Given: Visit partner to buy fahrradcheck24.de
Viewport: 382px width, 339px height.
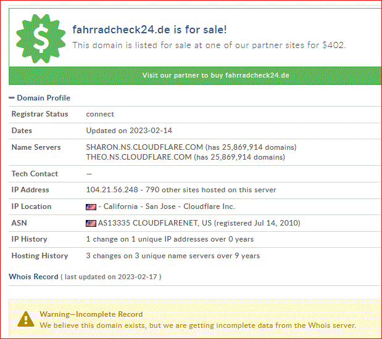Looking at the screenshot, I should click(195, 75).
